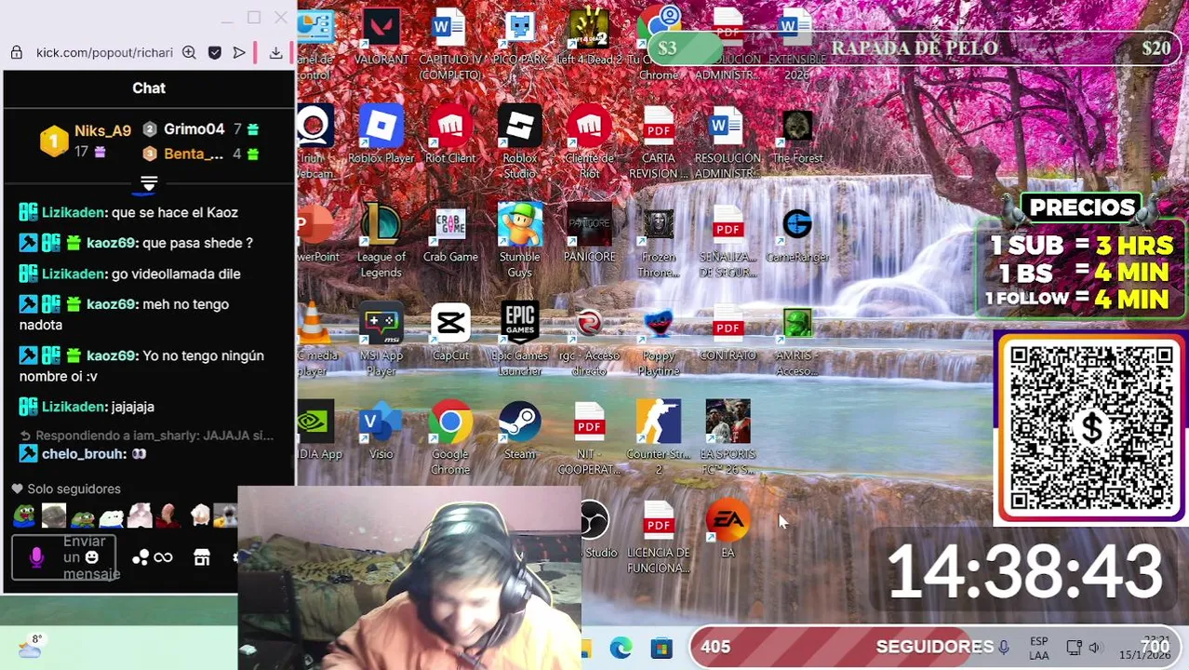Click the taskbar volume speaker icon
Viewport: 1189px width, 670px height.
[x=1095, y=648]
